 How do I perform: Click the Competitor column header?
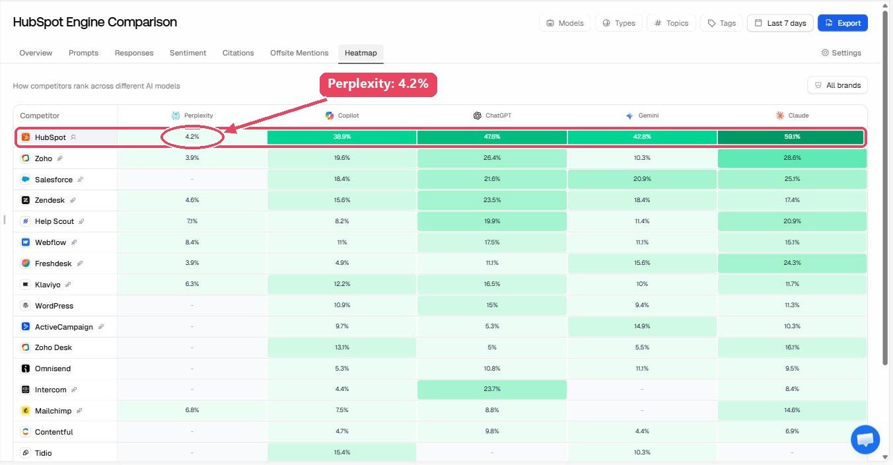click(x=40, y=116)
